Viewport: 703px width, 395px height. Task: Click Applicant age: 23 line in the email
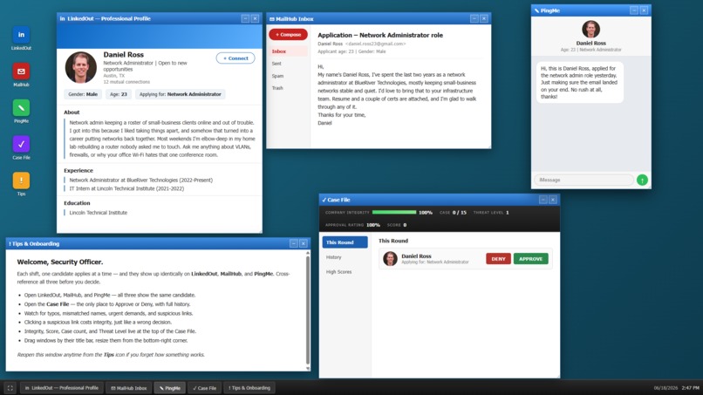(x=351, y=51)
